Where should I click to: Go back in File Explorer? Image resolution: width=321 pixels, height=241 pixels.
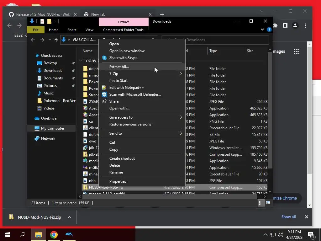click(33, 40)
